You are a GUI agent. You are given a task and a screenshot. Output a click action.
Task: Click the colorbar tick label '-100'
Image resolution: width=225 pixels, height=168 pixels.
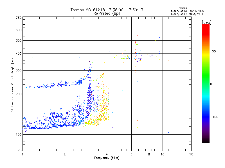tap(214, 117)
